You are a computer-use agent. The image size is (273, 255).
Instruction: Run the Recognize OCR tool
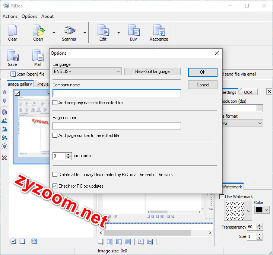click(159, 32)
